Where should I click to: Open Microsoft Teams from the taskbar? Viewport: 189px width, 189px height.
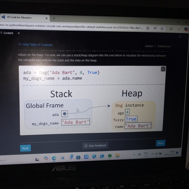click(x=71, y=157)
